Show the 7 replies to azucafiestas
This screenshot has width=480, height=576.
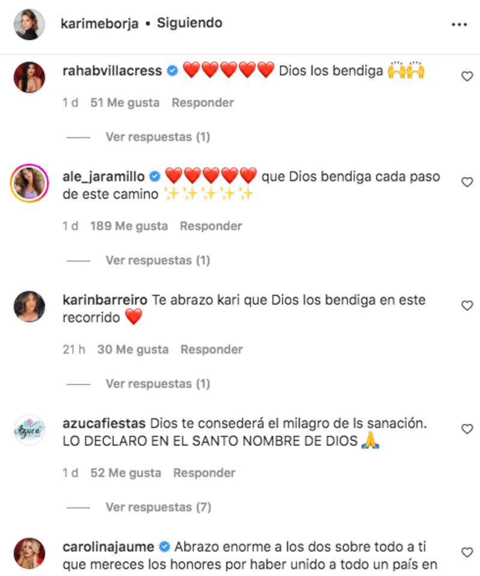click(x=158, y=508)
